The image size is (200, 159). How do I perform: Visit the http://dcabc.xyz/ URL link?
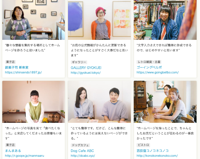pyautogui.click(x=83, y=156)
